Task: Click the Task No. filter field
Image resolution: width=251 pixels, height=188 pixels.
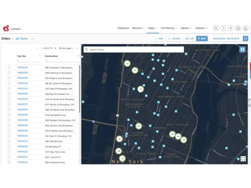Action: pos(28,61)
